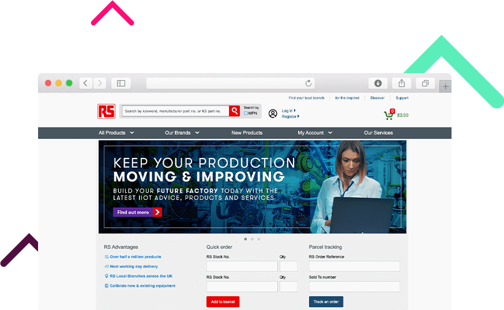Click the keyword search input field
Image resolution: width=504 pixels, height=310 pixels.
tap(175, 111)
